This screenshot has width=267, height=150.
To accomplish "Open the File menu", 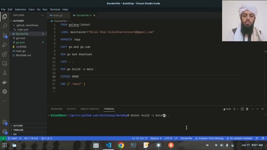I will 3,10.
